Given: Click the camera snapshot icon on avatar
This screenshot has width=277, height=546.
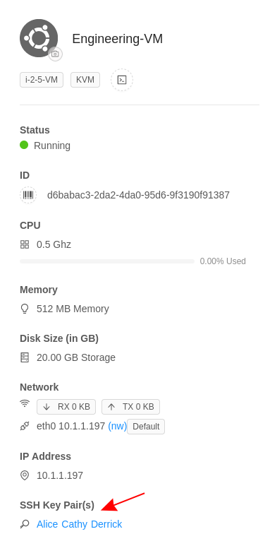Looking at the screenshot, I should point(55,54).
